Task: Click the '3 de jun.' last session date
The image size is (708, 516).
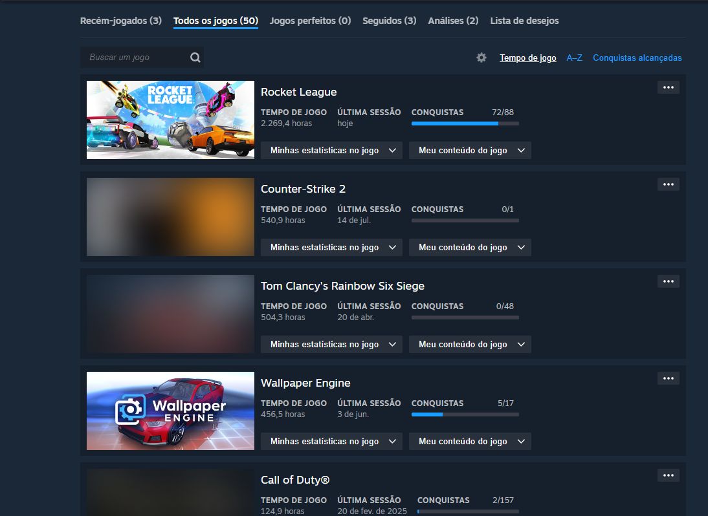Action: click(x=353, y=414)
